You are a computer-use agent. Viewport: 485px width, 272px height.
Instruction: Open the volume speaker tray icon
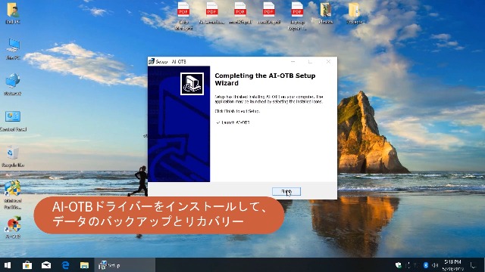(x=435, y=265)
